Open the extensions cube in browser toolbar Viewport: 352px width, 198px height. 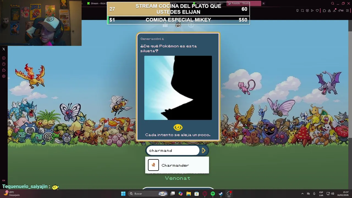pyautogui.click(x=324, y=11)
